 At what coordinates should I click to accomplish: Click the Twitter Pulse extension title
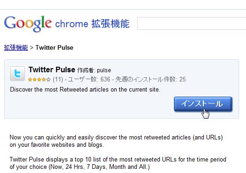(x=52, y=69)
